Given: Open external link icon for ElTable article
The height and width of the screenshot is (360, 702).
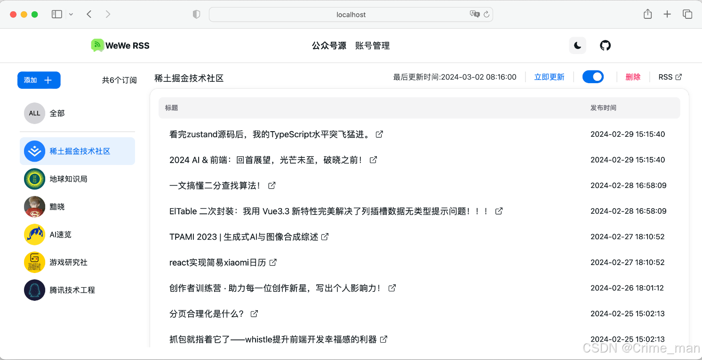Looking at the screenshot, I should pyautogui.click(x=499, y=211).
